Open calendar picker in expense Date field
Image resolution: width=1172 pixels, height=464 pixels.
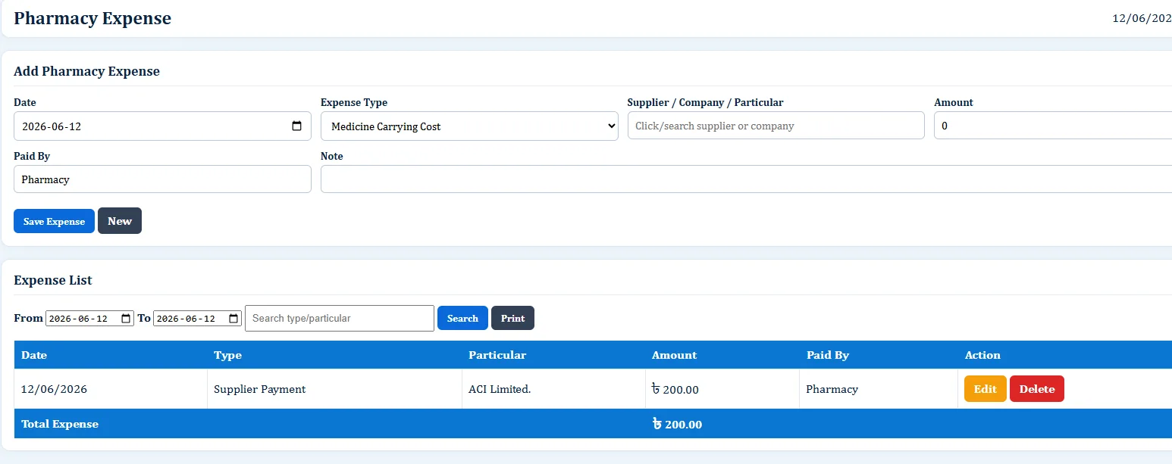tap(297, 126)
